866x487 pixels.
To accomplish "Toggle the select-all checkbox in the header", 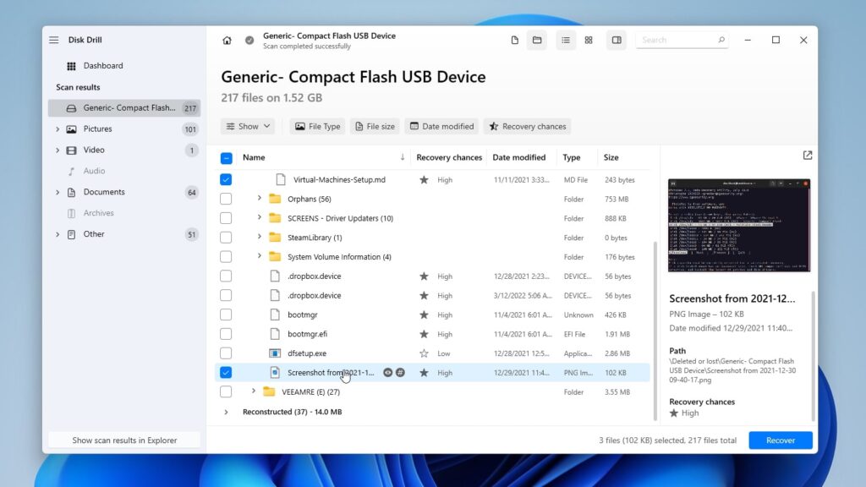I will [225, 157].
